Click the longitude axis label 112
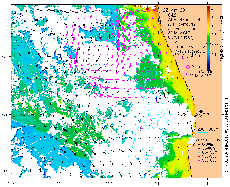The height and width of the screenshot is (187, 230). (11, 184)
